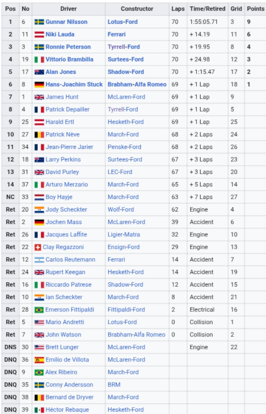This screenshot has height=414, width=266.
Task: Open the BRM constructor link
Action: (114, 385)
